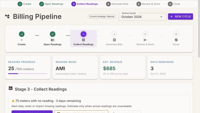Click the NEW CYCLE button

(x=180, y=16)
